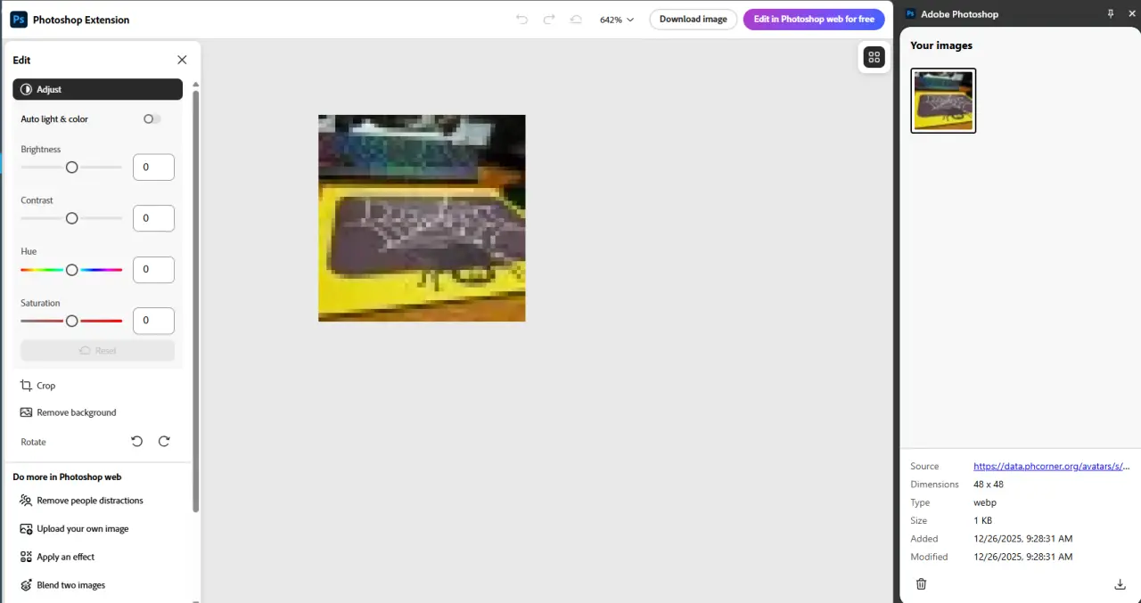Click the revert to original icon
1141x603 pixels.
(576, 20)
